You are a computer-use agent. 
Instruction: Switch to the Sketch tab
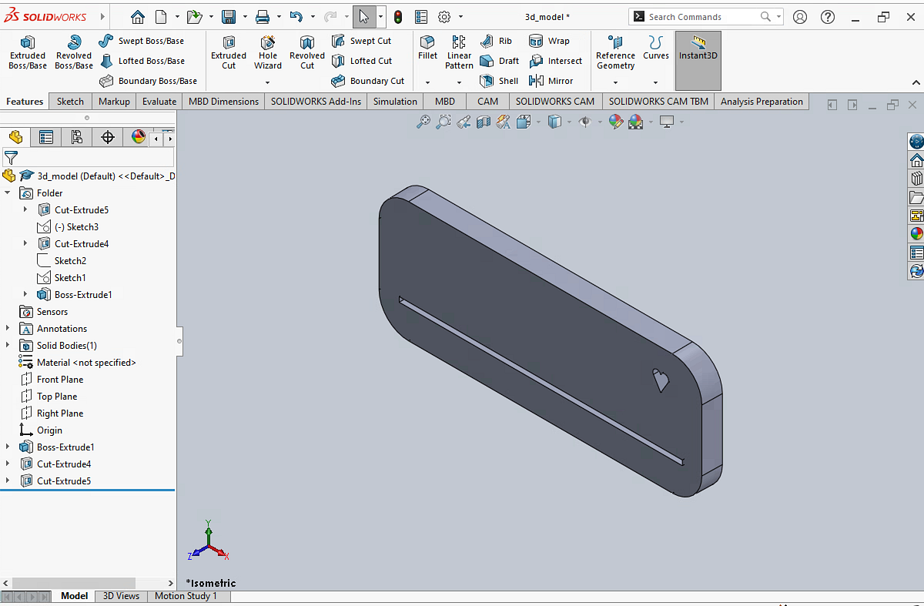[x=70, y=101]
